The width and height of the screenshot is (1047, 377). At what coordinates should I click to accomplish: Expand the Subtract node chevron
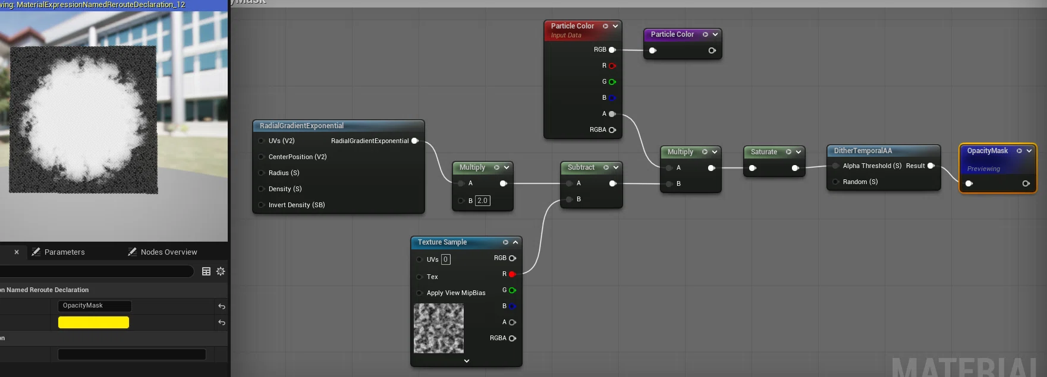pos(616,167)
